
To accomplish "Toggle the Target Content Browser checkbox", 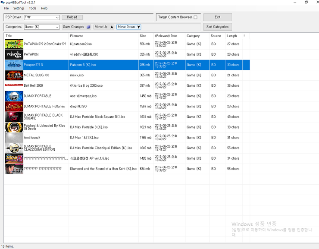I will [x=196, y=17].
